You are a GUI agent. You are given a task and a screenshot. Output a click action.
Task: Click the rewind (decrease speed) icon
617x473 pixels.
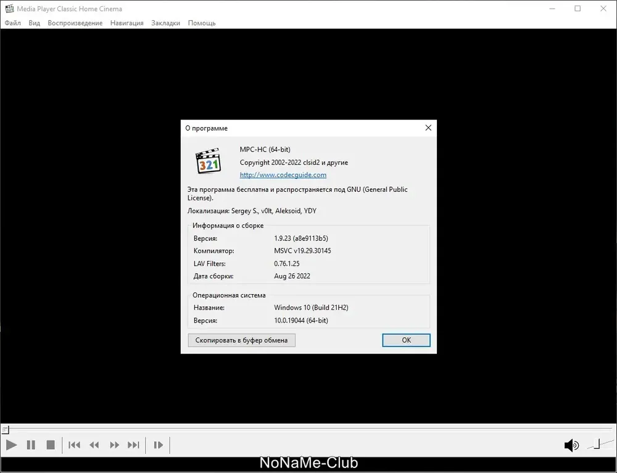point(94,445)
